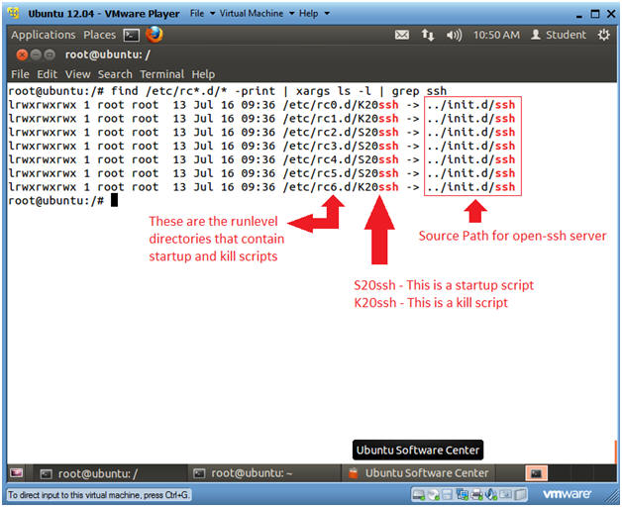
Task: Click the /etc/rc5.d/S20ssh line
Action: (x=261, y=173)
